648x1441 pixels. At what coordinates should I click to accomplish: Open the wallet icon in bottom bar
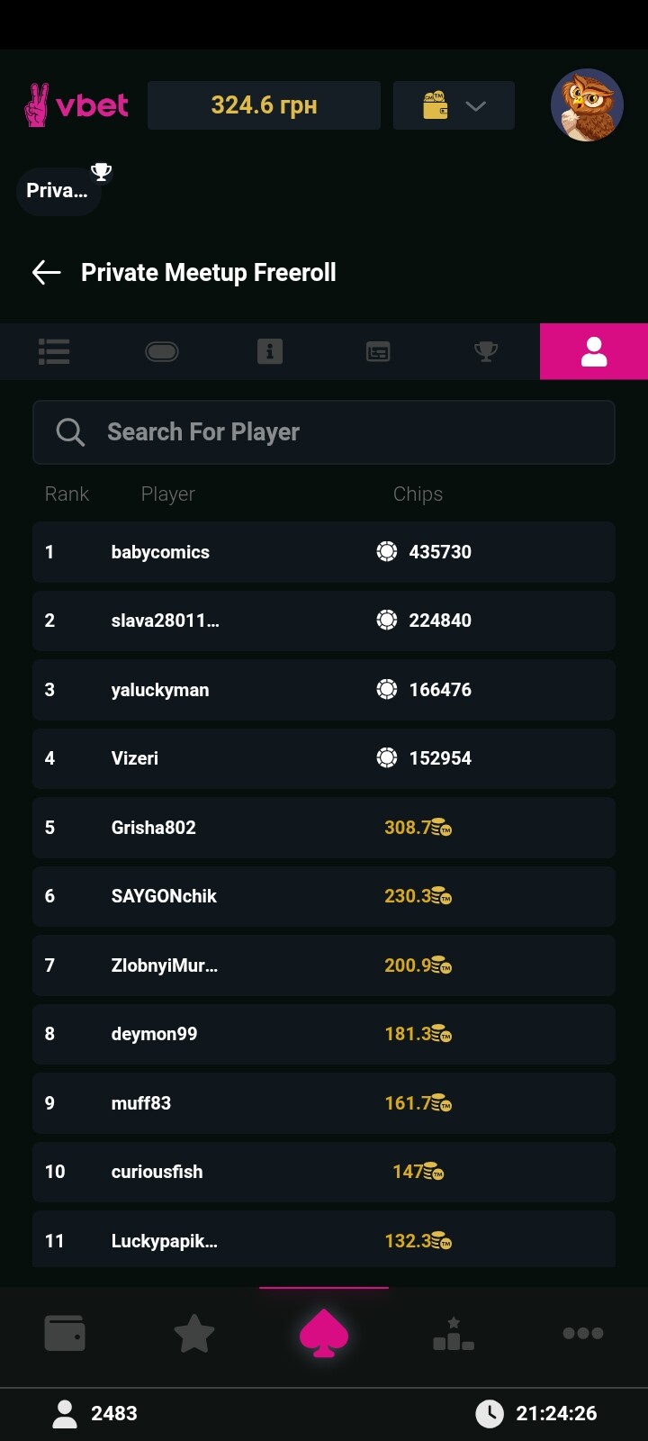(x=65, y=1333)
